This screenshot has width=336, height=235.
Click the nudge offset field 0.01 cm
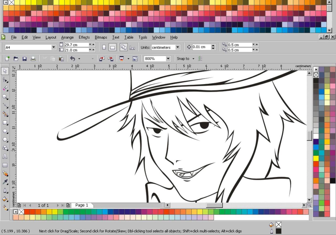(201, 47)
